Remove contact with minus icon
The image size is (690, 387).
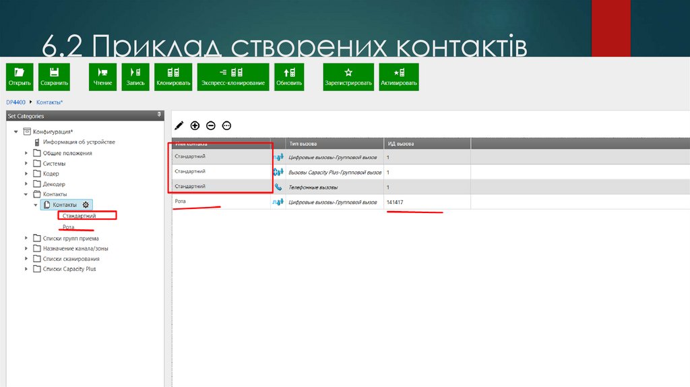(x=211, y=126)
